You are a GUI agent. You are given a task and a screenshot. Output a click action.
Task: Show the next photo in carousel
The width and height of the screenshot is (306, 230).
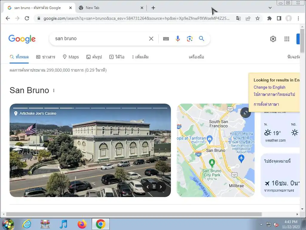160,187
